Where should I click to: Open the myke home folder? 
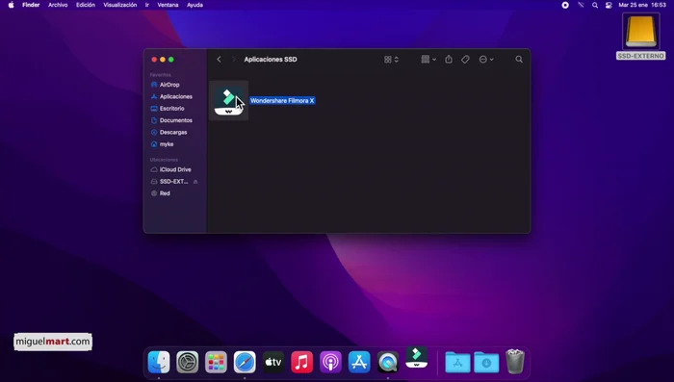coord(167,144)
